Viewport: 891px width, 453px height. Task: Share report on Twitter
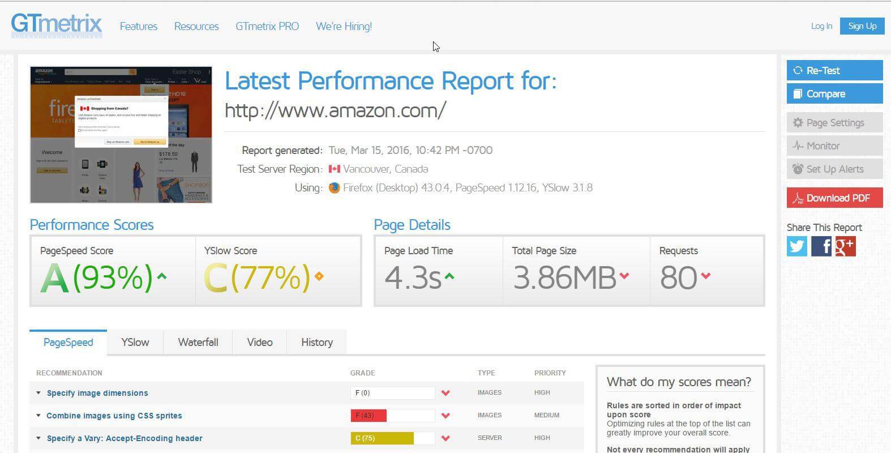[796, 246]
